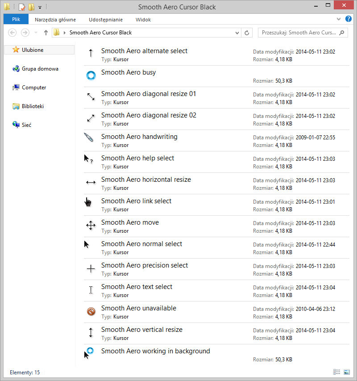
Task: Select the help select arrow-question icon
Action: pos(88,159)
